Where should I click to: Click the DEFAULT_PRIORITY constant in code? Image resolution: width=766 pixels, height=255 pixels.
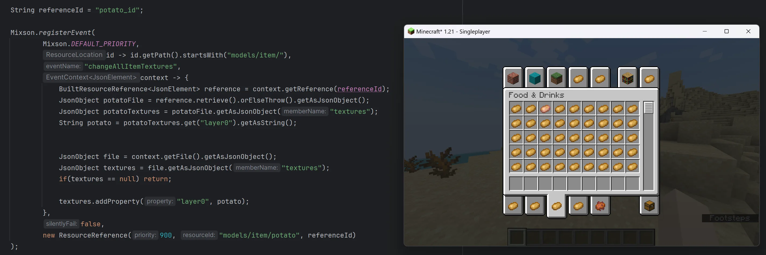(103, 44)
